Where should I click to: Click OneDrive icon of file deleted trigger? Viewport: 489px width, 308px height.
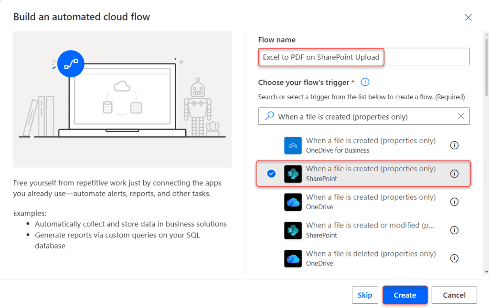click(293, 258)
